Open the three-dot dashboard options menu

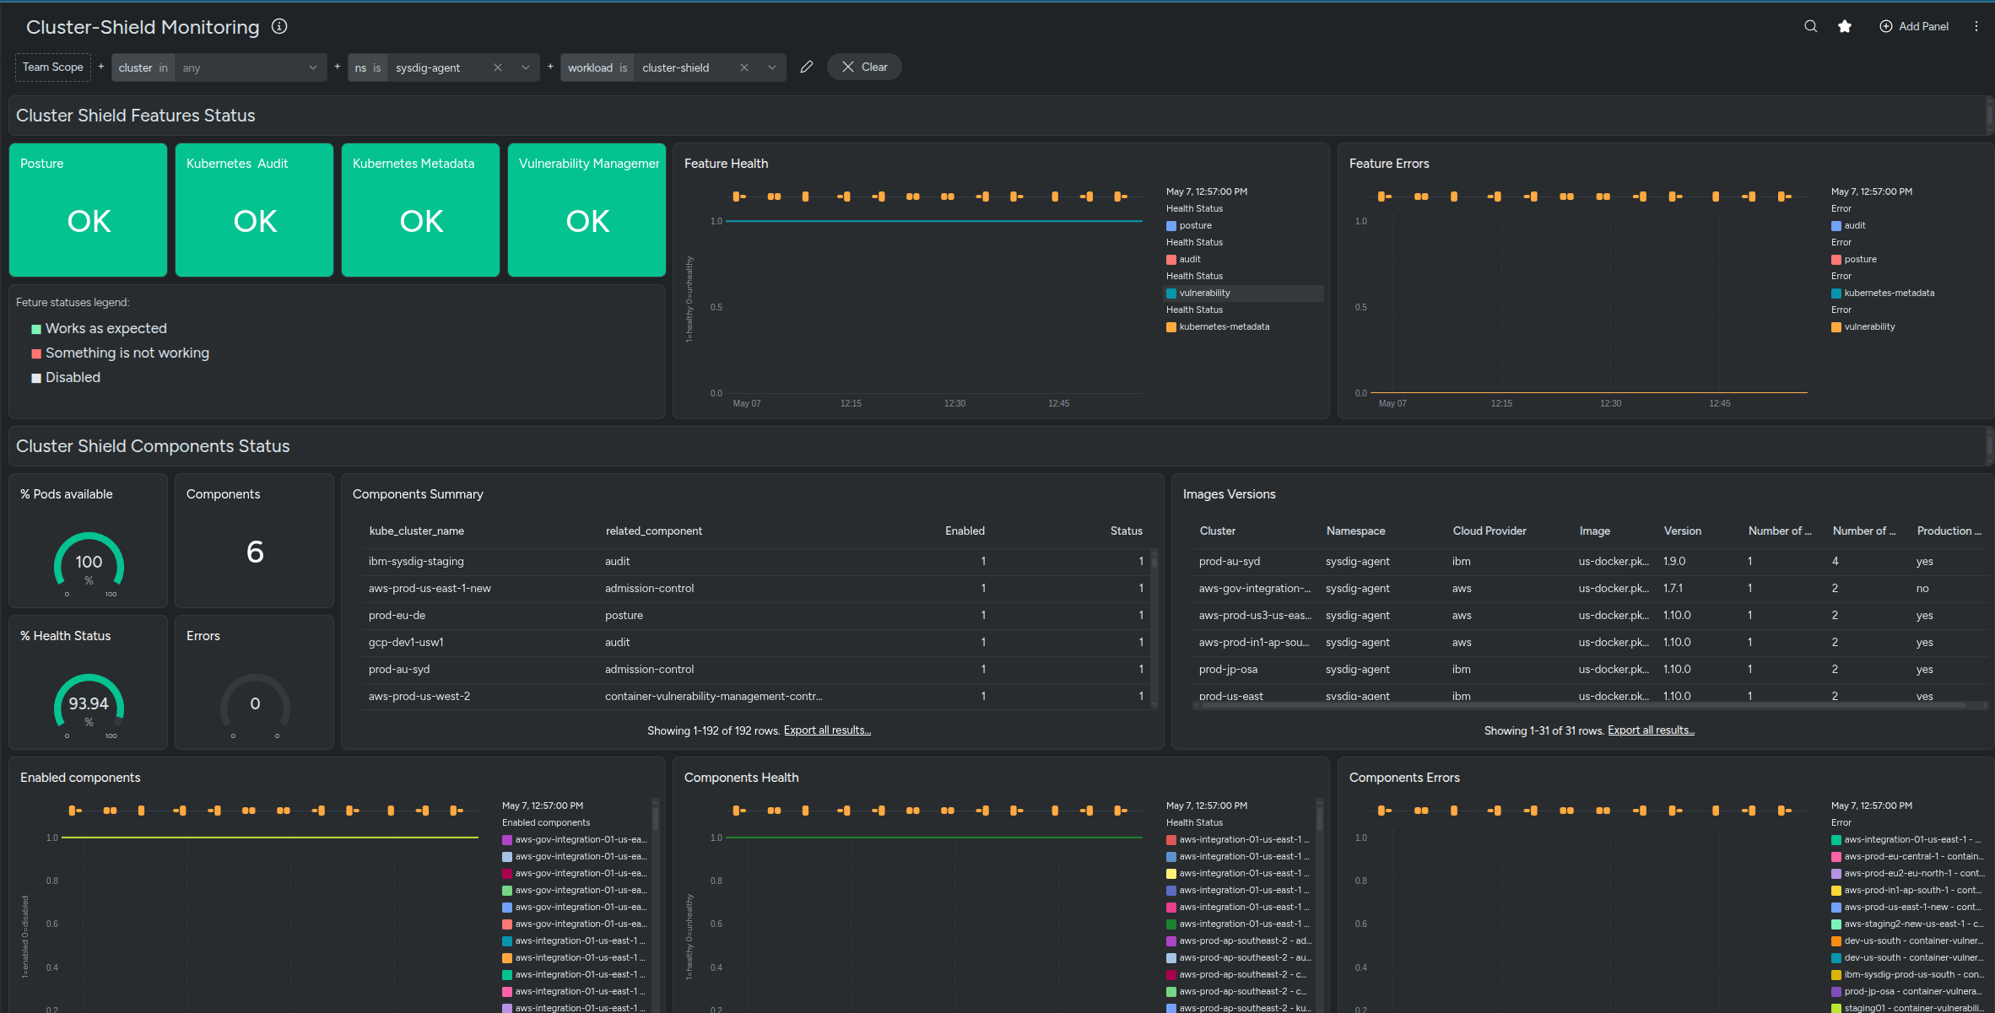coord(1976,26)
